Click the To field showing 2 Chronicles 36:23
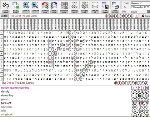 tap(140, 7)
